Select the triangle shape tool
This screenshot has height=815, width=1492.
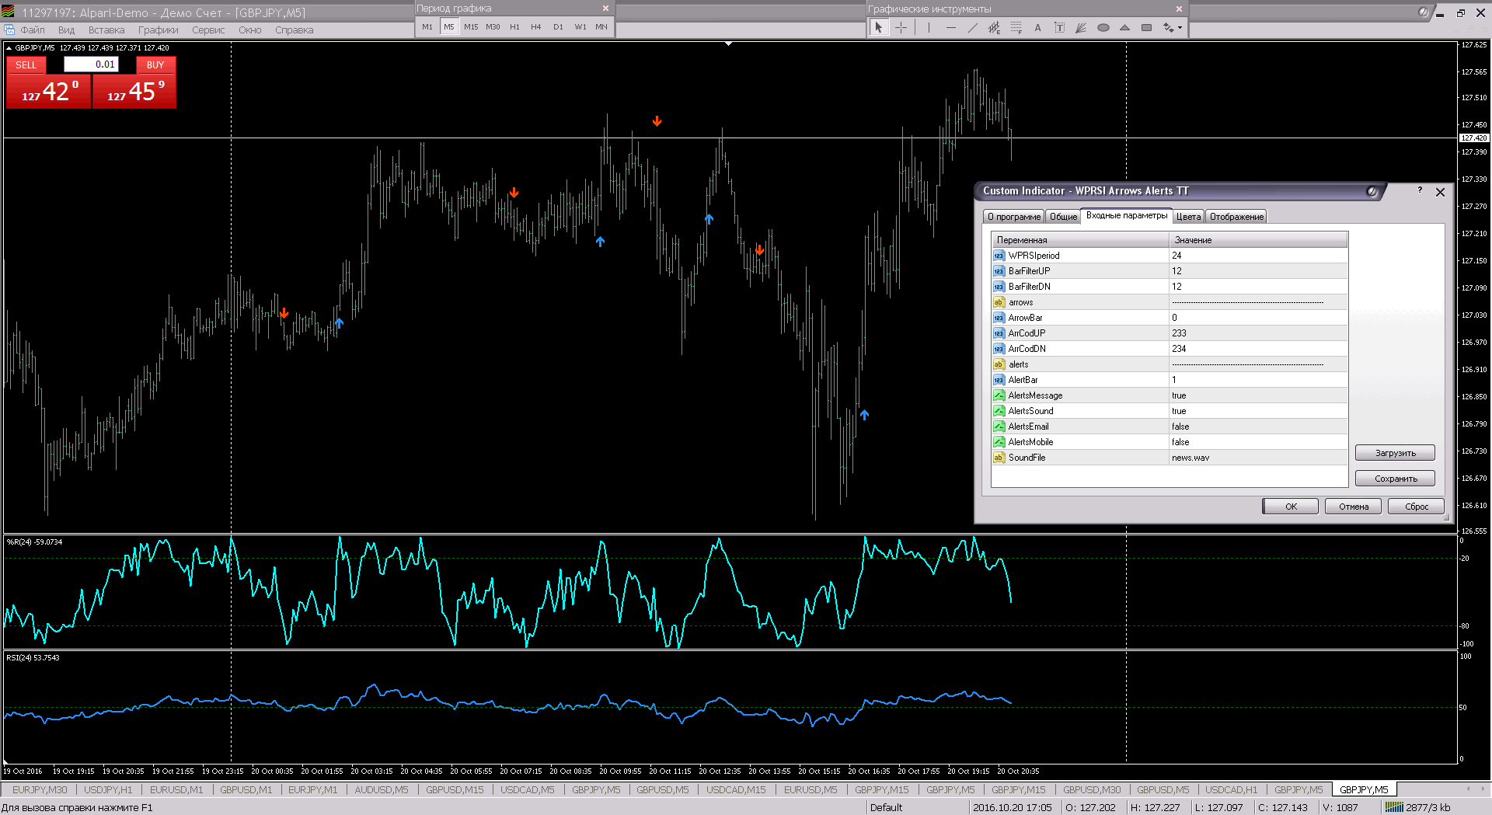pos(1124,28)
